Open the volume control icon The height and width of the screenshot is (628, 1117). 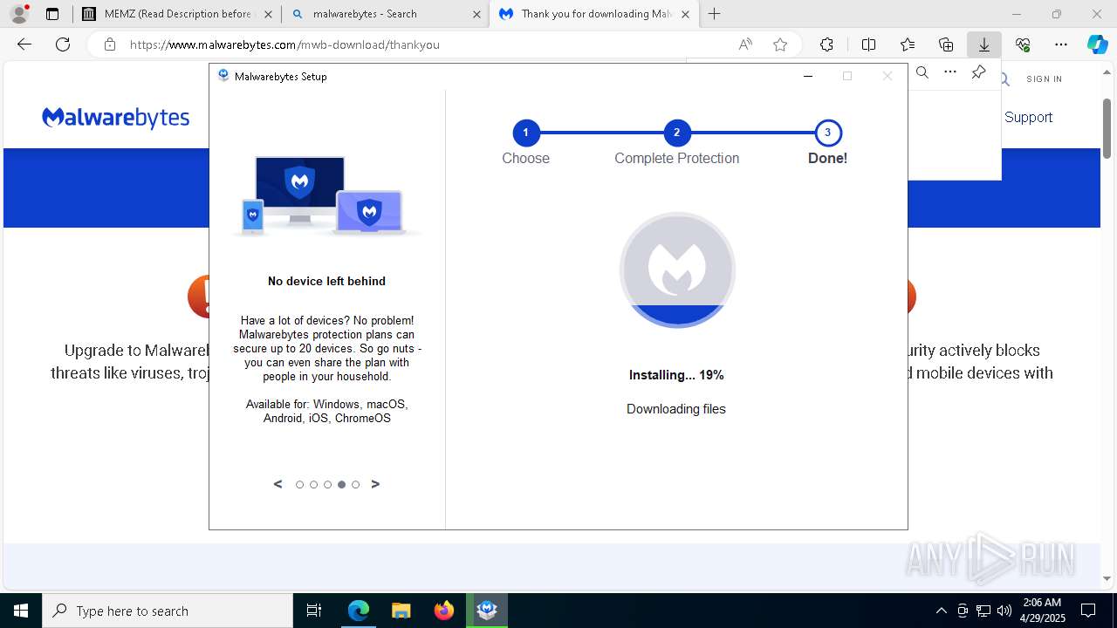[x=1004, y=611]
